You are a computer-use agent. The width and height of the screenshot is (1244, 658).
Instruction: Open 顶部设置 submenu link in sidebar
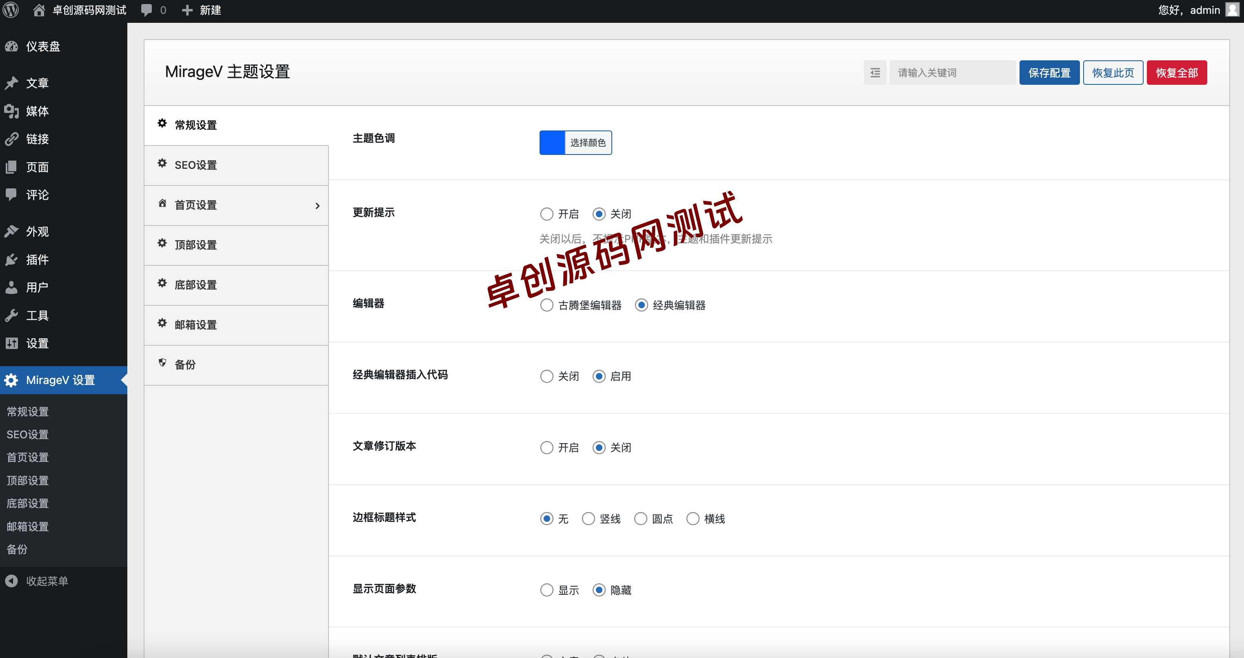pos(27,481)
